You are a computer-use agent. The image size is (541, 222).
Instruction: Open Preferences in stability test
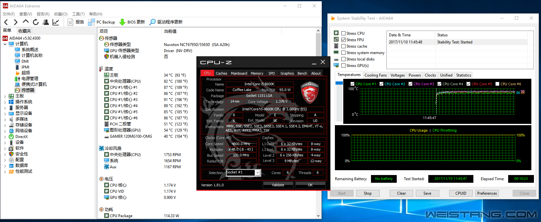[487, 193]
